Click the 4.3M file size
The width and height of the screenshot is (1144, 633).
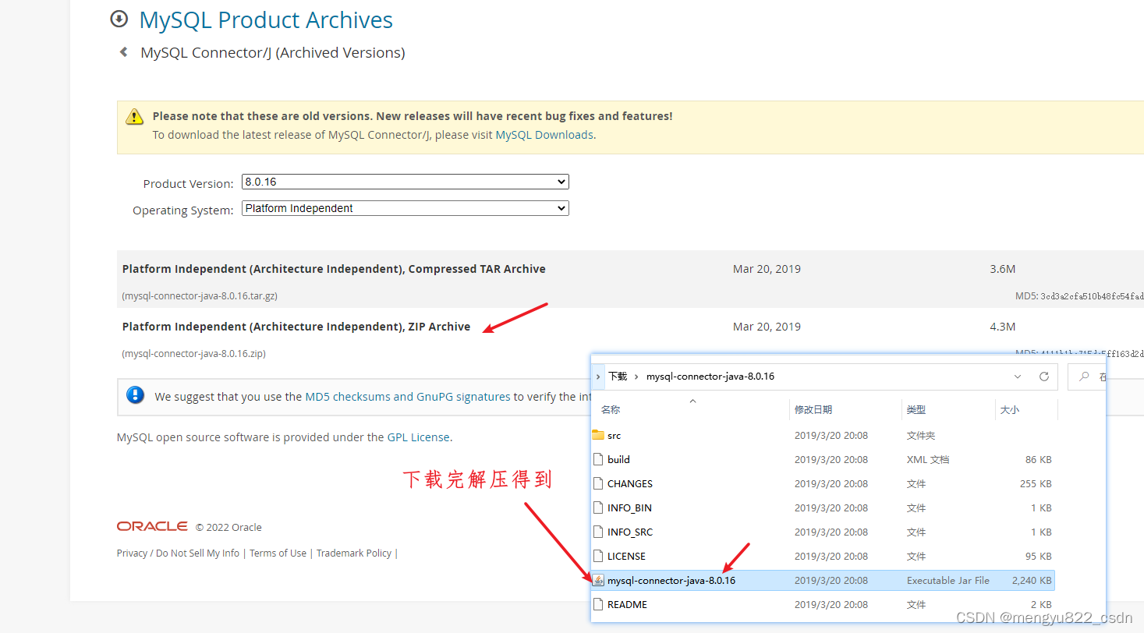[1002, 327]
